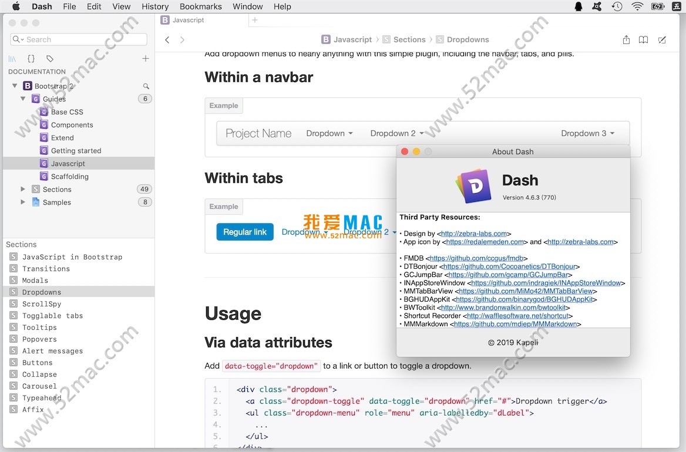Open the Window menu
Viewport: 686px width, 452px height.
[248, 6]
